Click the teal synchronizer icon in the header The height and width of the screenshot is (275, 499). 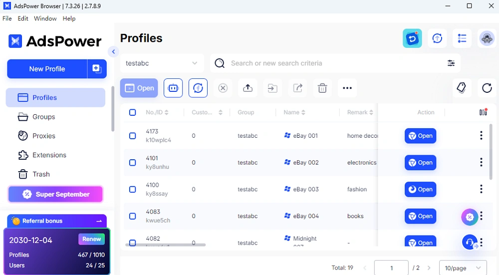(x=412, y=38)
